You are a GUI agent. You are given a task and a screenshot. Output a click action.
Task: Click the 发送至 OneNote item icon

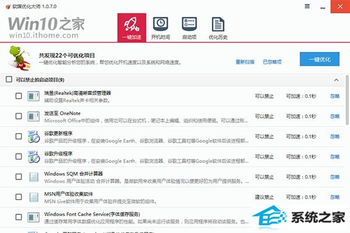[x=33, y=116]
